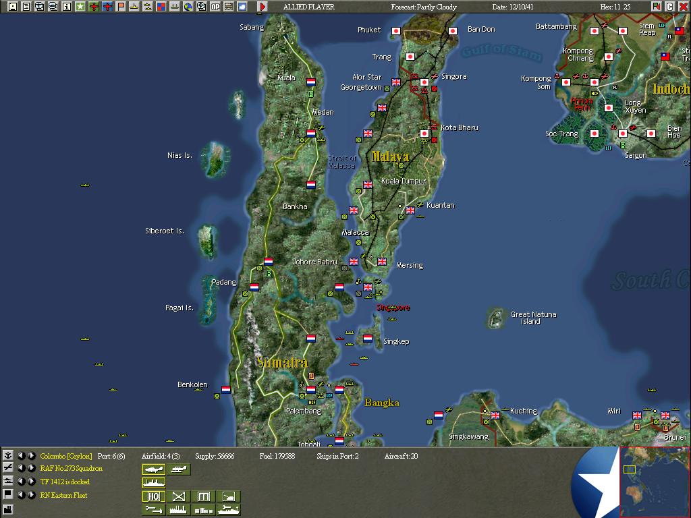The height and width of the screenshot is (518, 691).
Task: Go to previous air unit before RAF No.273
Action: pyautogui.click(x=21, y=468)
